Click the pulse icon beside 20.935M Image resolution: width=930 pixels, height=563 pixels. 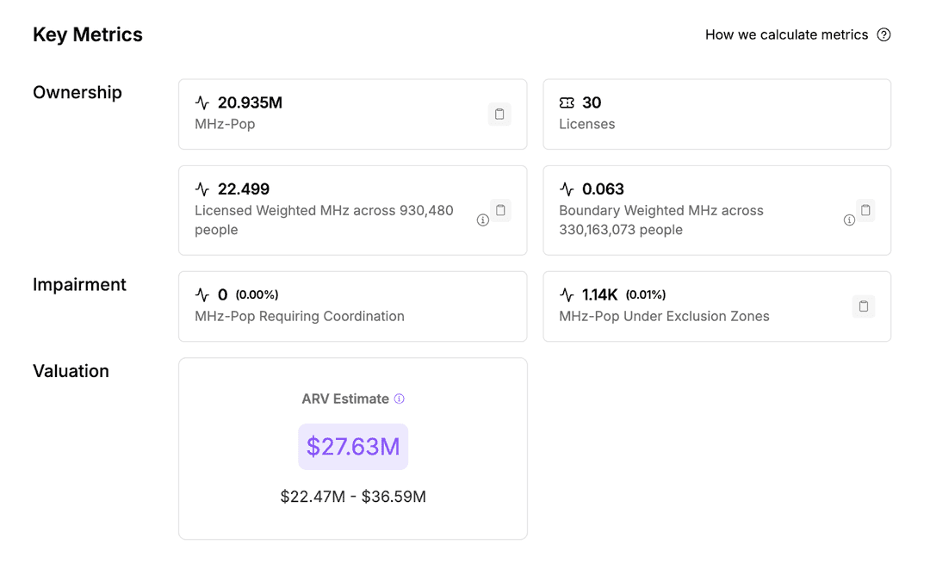click(x=202, y=103)
